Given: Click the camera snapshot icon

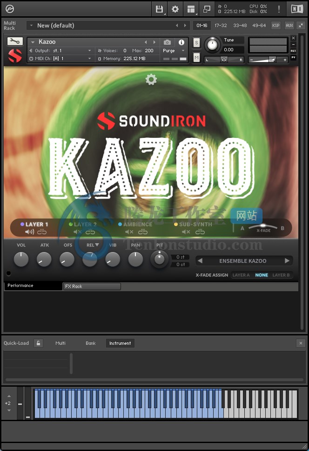Looking at the screenshot, I should click(x=167, y=42).
